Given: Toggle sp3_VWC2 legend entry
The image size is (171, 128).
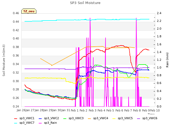Looking at the screenshot, I should (x=49, y=118).
